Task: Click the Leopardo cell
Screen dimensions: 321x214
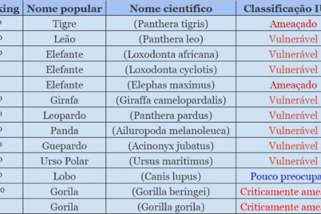Action: pos(64,116)
